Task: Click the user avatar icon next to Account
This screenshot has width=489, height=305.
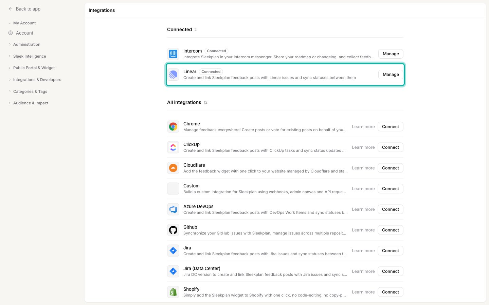Action: click(x=11, y=33)
